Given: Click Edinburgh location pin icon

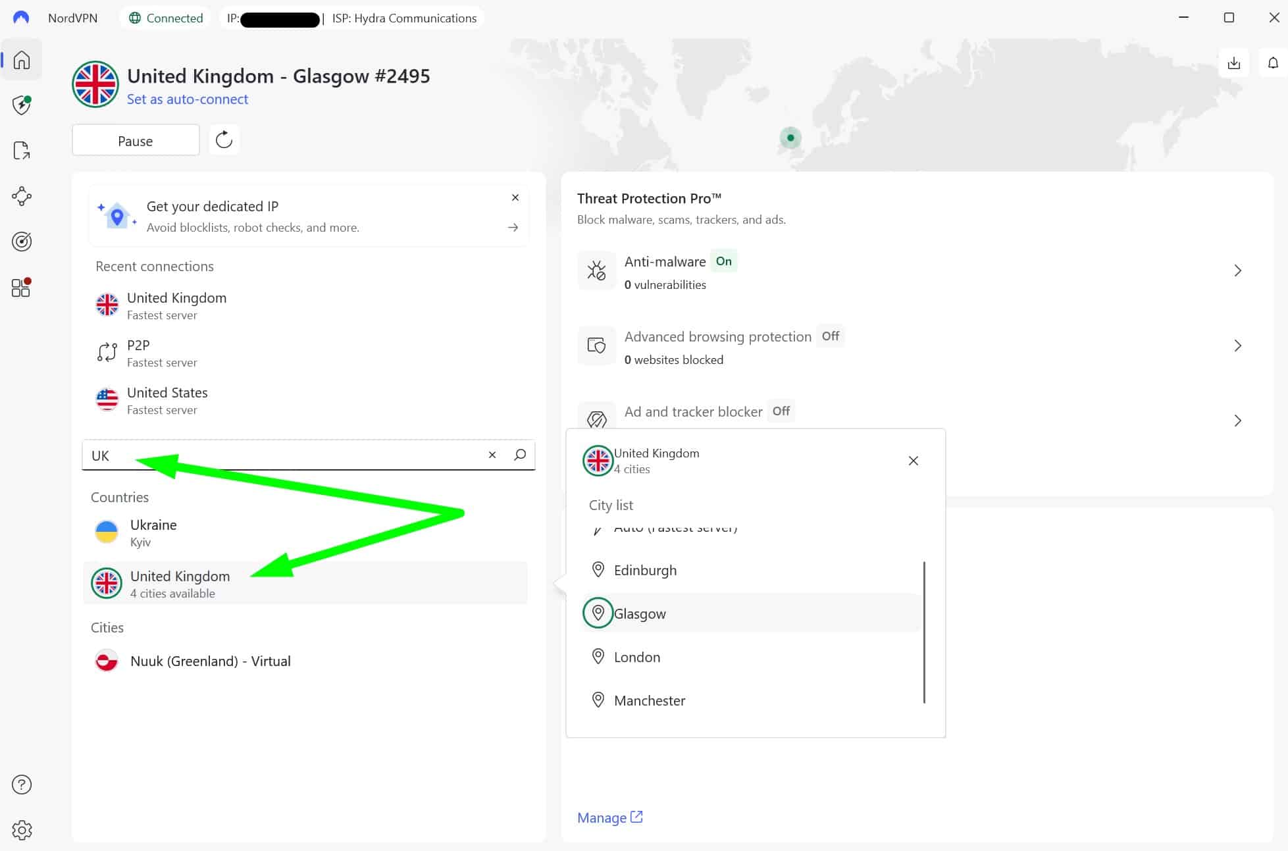Looking at the screenshot, I should 598,569.
